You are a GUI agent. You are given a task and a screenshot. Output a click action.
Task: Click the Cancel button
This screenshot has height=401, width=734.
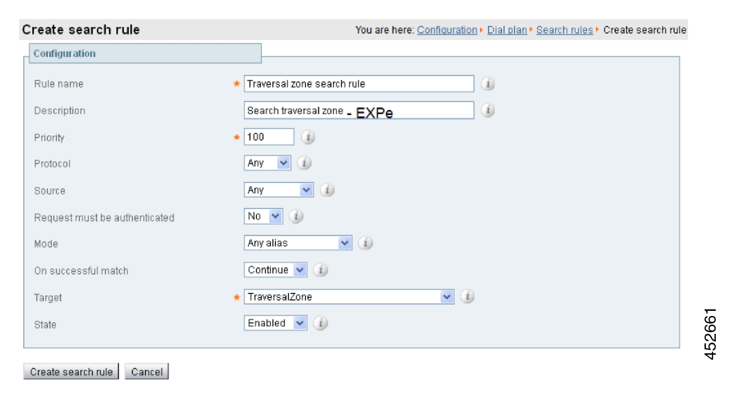(147, 372)
